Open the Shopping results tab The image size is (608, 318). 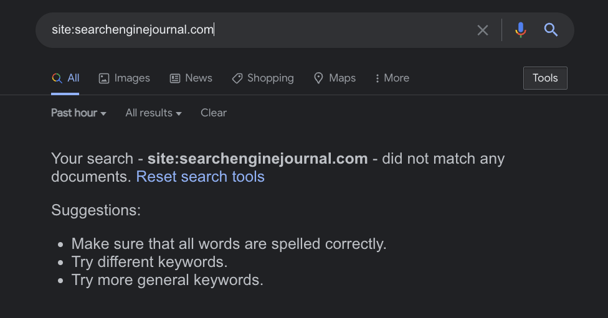pyautogui.click(x=270, y=78)
